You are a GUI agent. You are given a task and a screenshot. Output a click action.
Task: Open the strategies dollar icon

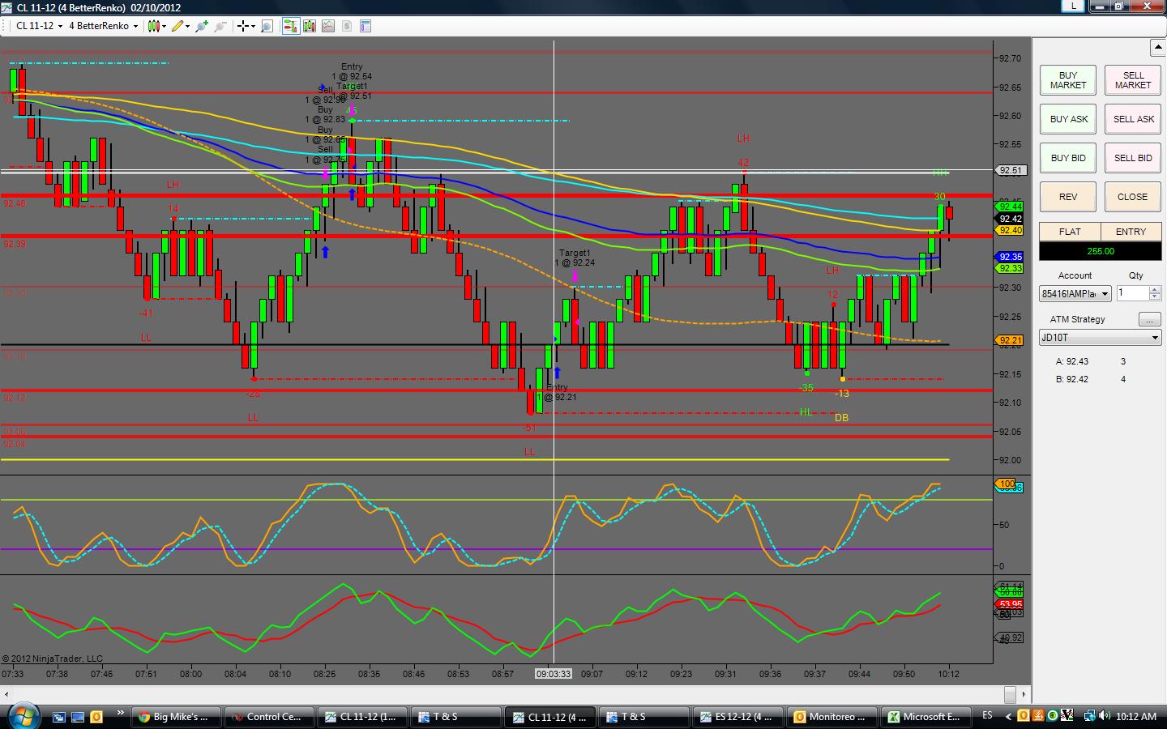(x=347, y=26)
